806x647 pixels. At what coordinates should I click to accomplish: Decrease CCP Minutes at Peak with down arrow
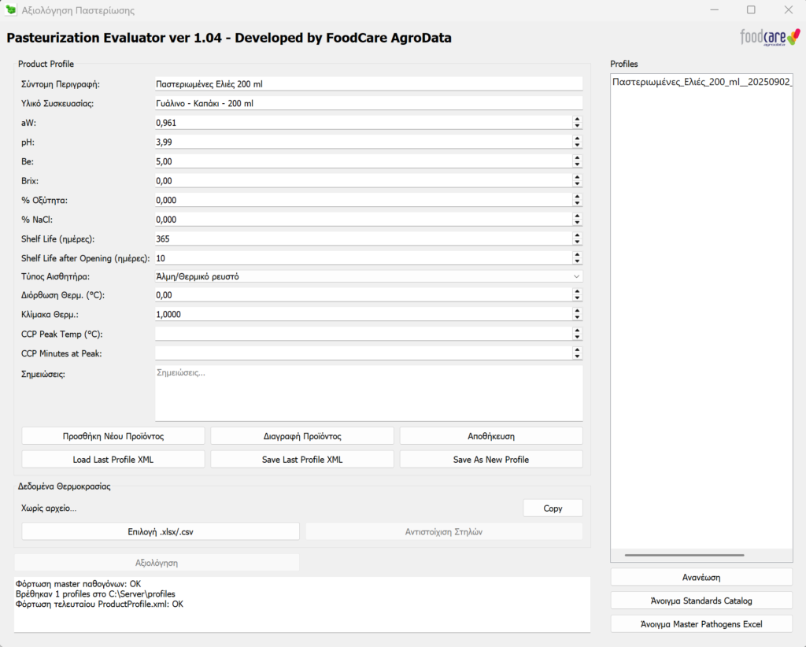(577, 357)
